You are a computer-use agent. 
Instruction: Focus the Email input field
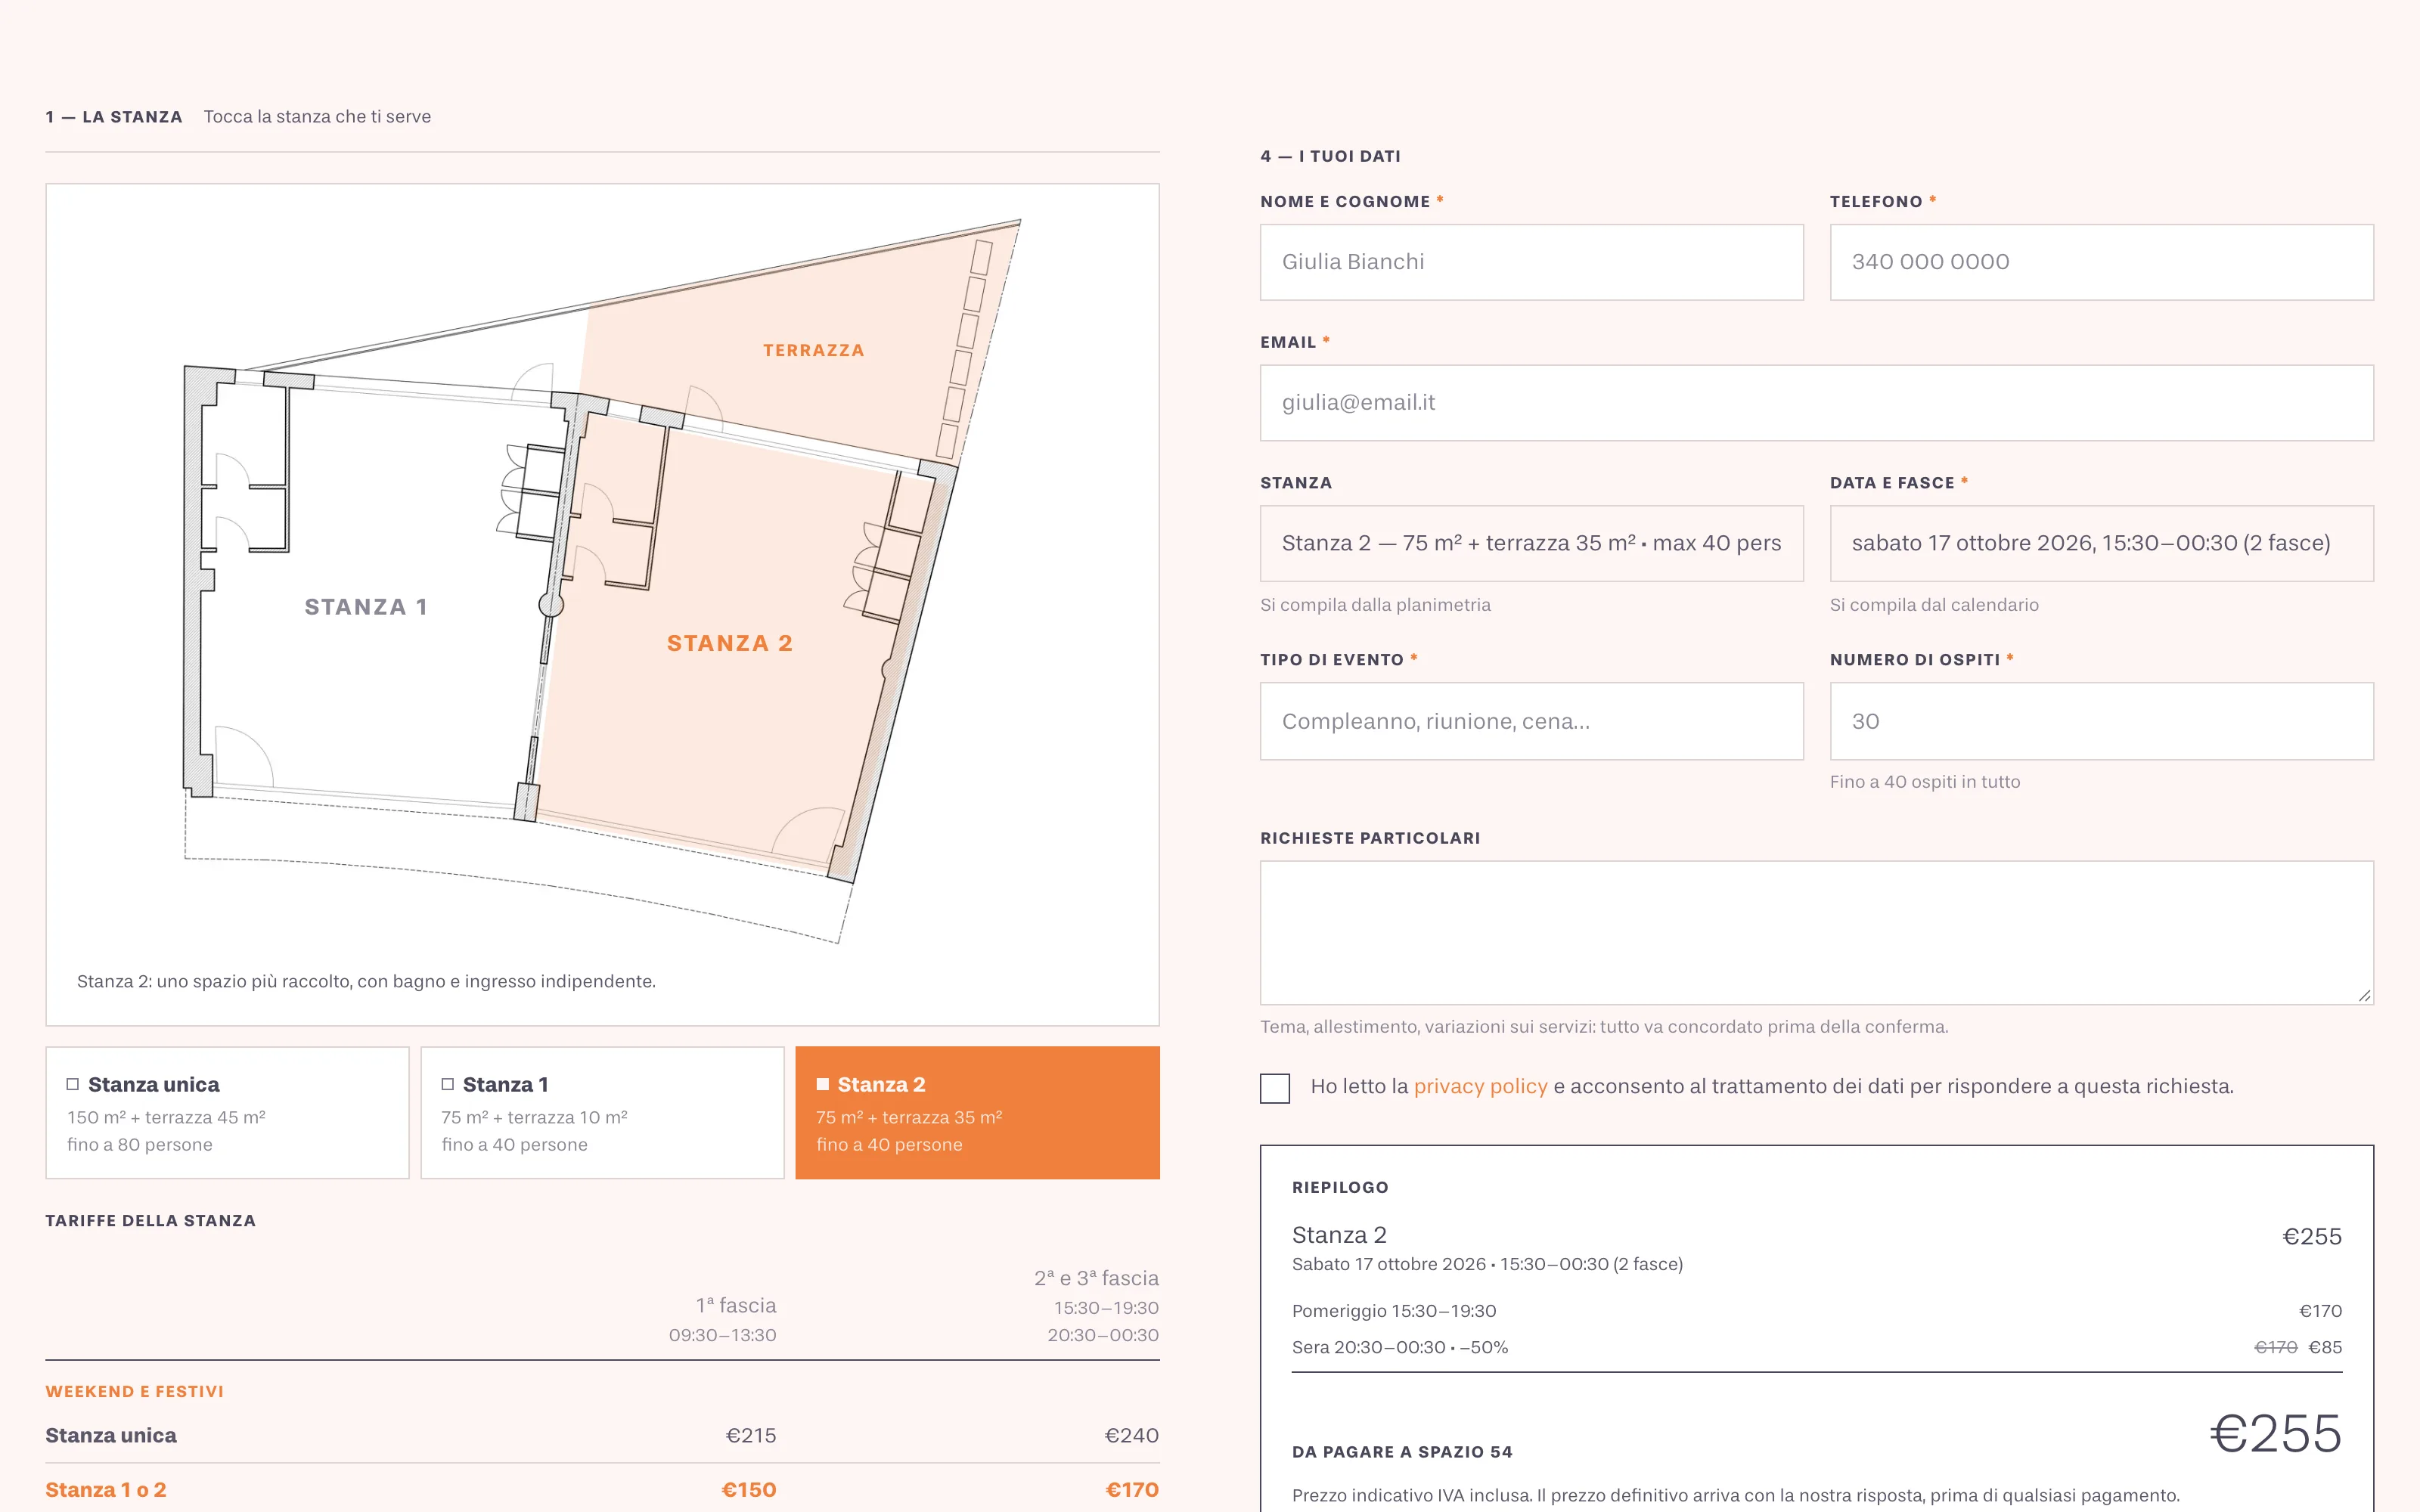[1817, 403]
